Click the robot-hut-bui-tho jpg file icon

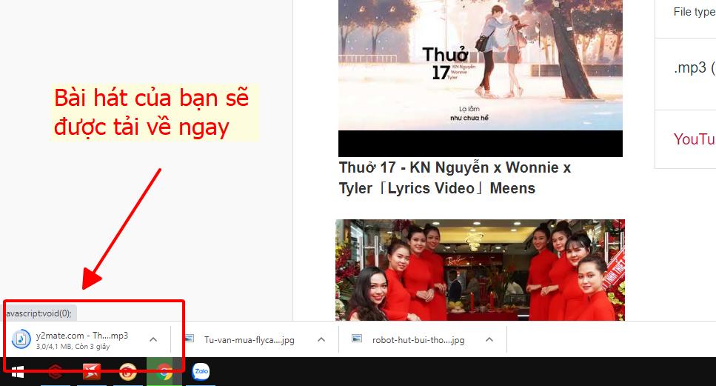pyautogui.click(x=357, y=339)
